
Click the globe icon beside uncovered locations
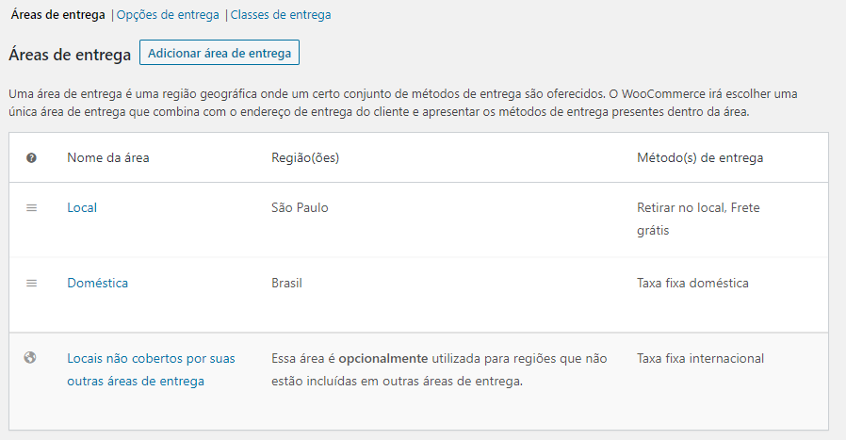tap(30, 357)
